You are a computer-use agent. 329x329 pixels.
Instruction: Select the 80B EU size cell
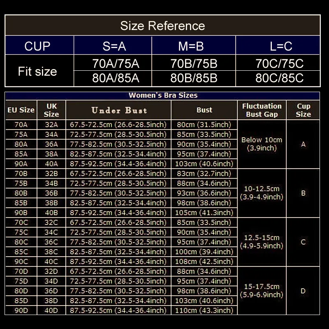21,193
